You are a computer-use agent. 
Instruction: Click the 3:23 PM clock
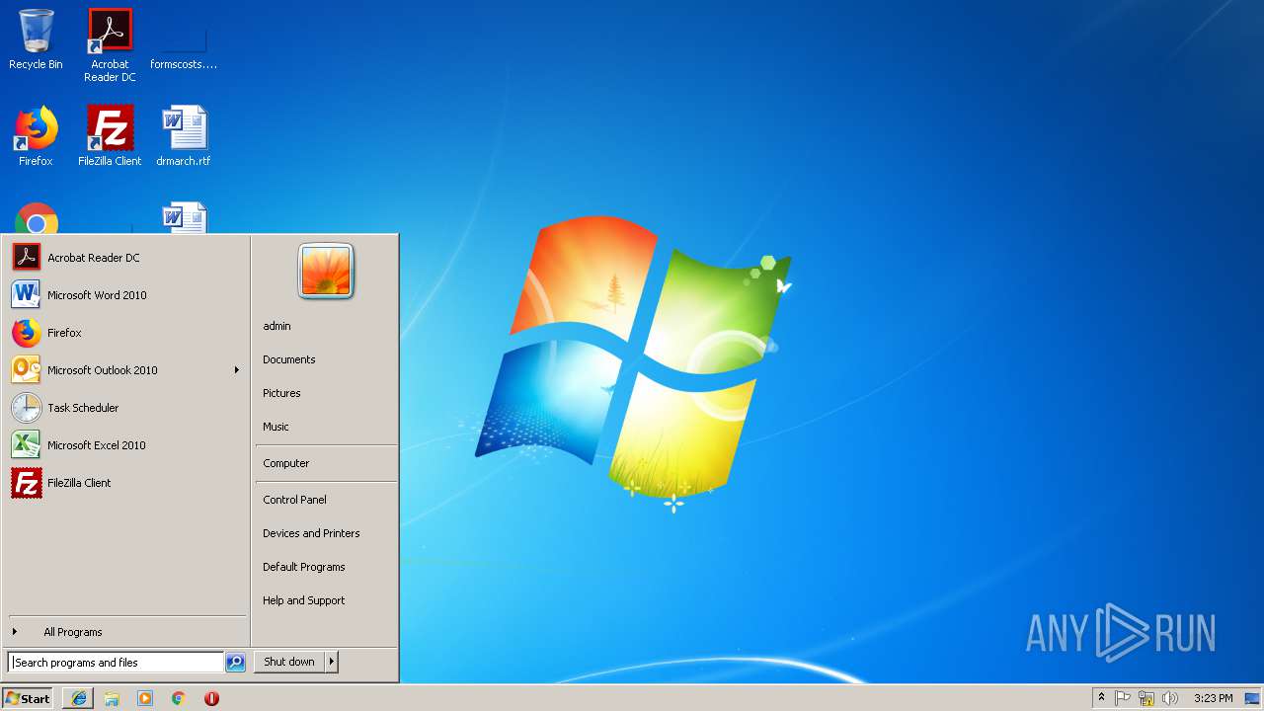tap(1213, 698)
